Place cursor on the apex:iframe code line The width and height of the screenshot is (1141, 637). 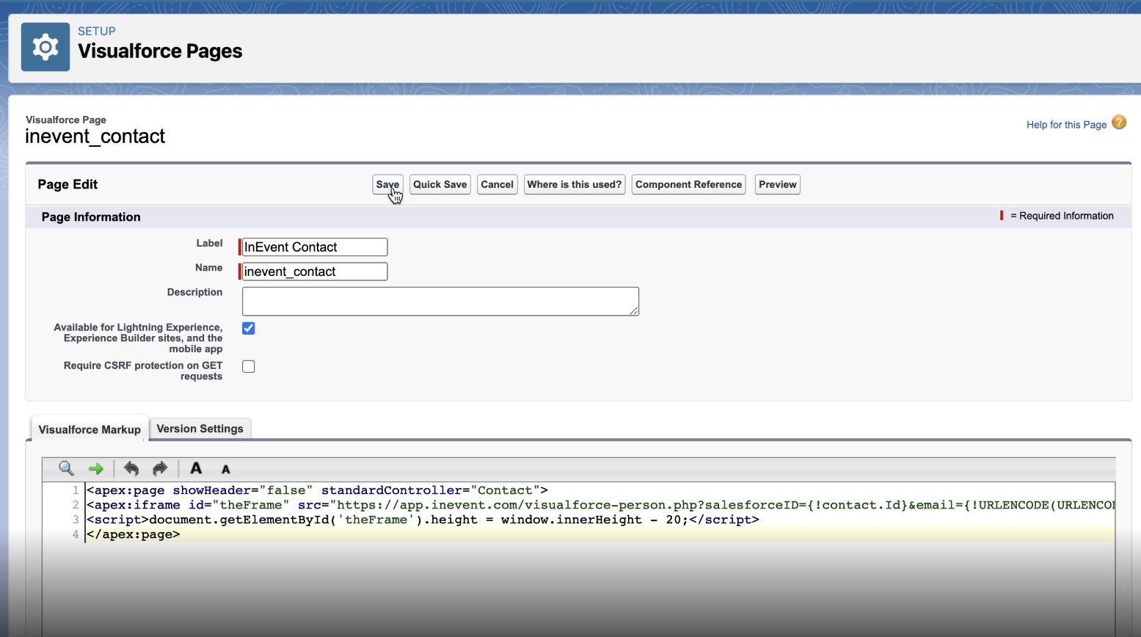600,505
